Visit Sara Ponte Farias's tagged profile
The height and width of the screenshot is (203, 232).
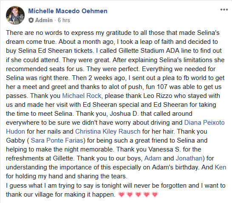tap(57, 140)
